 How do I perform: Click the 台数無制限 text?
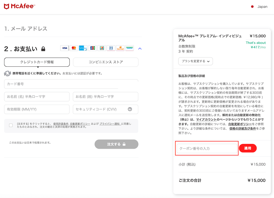pyautogui.click(x=187, y=46)
